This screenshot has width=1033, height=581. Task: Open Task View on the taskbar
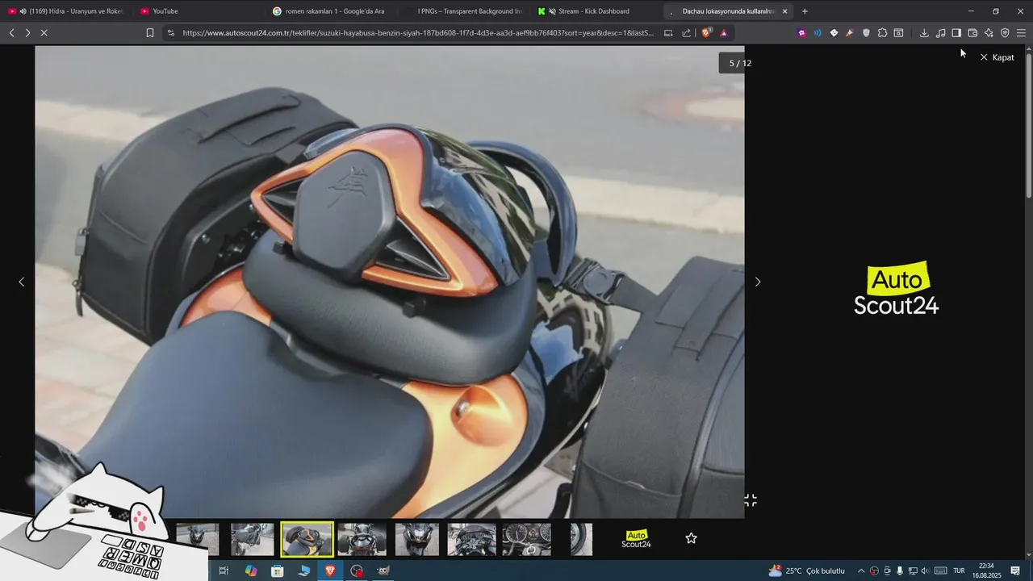224,571
